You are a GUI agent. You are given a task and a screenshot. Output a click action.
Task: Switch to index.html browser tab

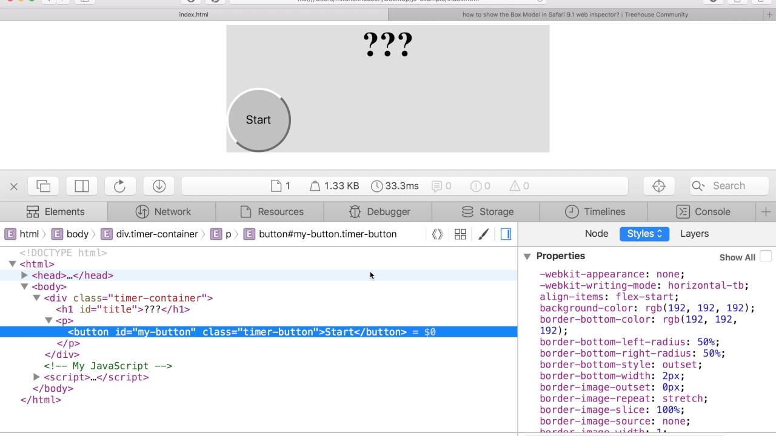point(194,15)
